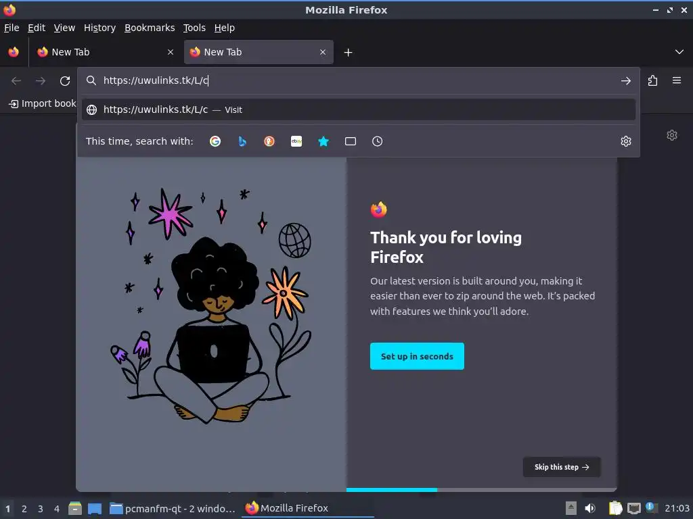693x519 pixels.
Task: Click the Set up in seconds button
Action: click(x=417, y=356)
